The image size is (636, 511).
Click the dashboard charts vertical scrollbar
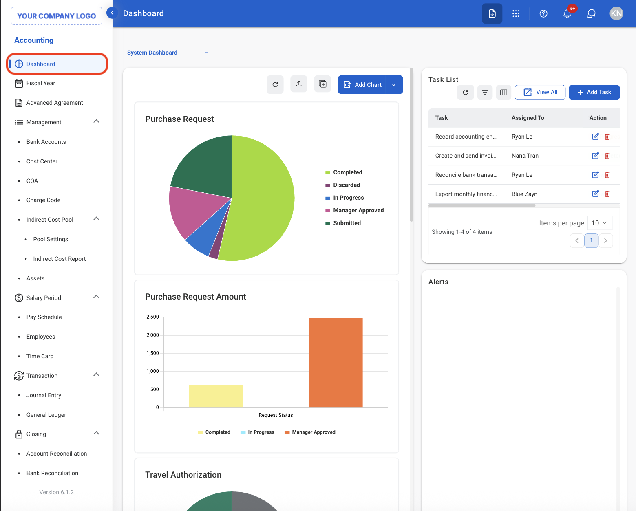(x=412, y=145)
